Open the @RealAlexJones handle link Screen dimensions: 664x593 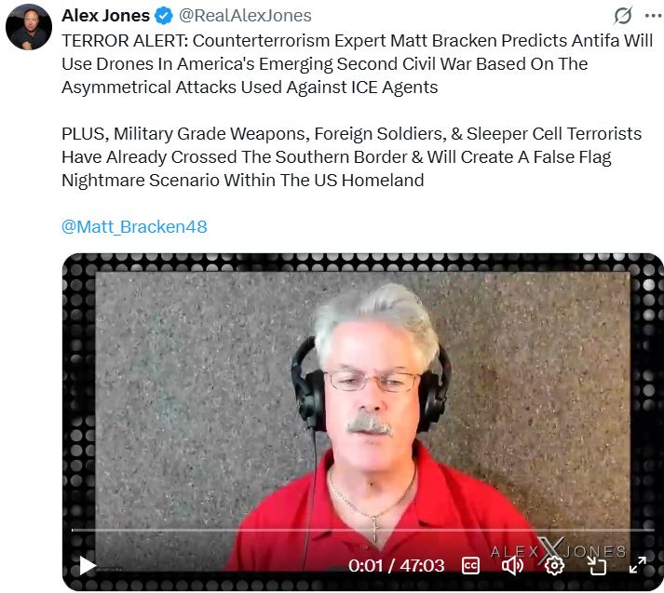(x=245, y=16)
